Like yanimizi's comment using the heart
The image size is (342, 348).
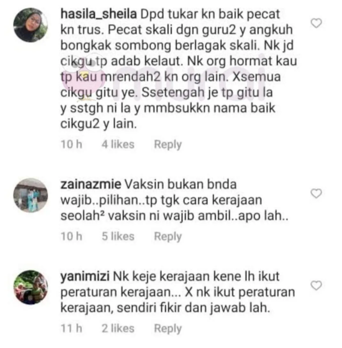(x=316, y=285)
